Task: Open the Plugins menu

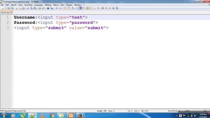Action: 69,5
